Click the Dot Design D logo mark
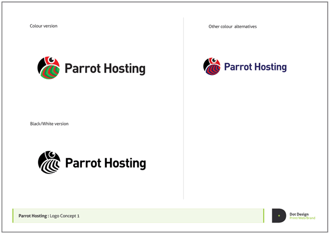330x234 pixels. coord(279,216)
